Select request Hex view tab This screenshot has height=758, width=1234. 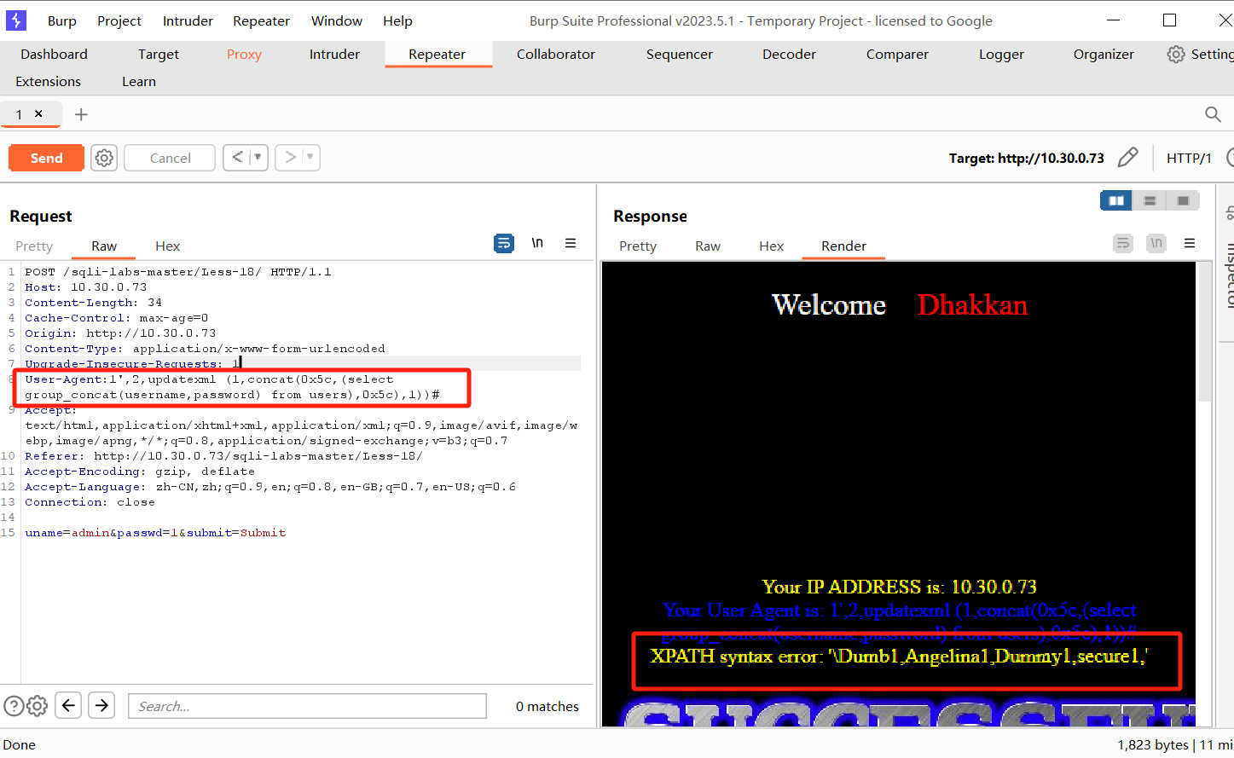[x=167, y=246]
